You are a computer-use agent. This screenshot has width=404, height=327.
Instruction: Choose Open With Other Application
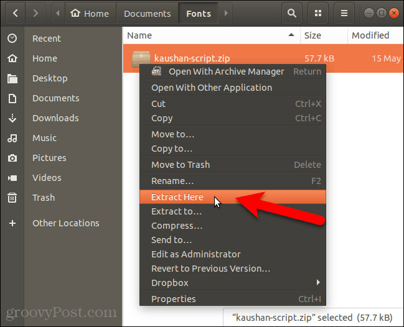(x=233, y=88)
